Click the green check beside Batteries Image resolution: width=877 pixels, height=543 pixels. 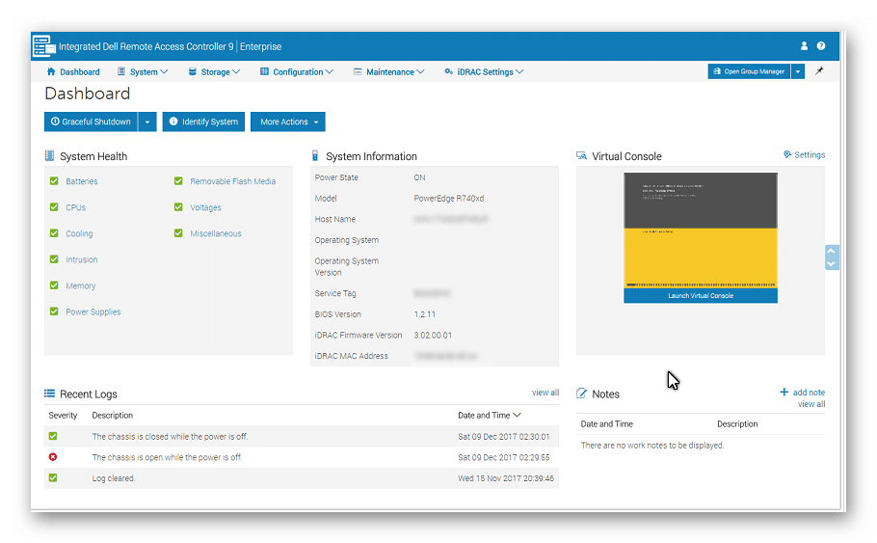54,181
